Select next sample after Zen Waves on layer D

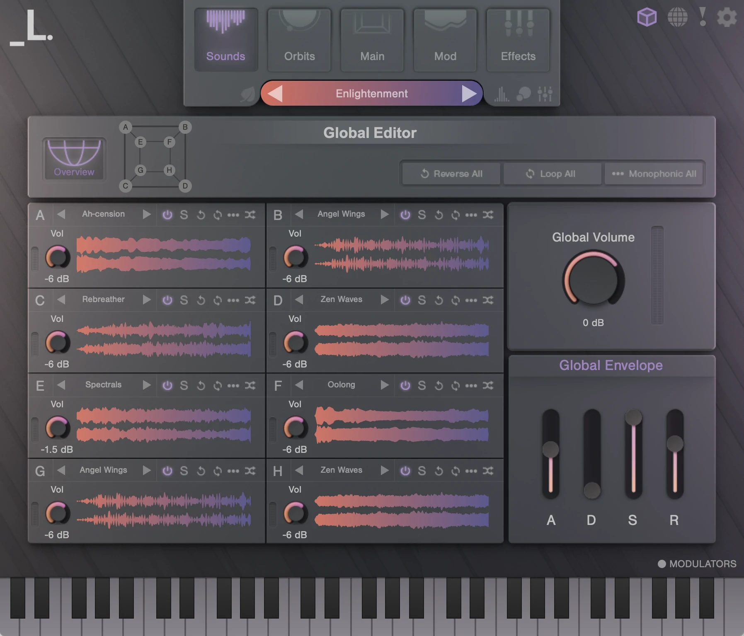[385, 300]
